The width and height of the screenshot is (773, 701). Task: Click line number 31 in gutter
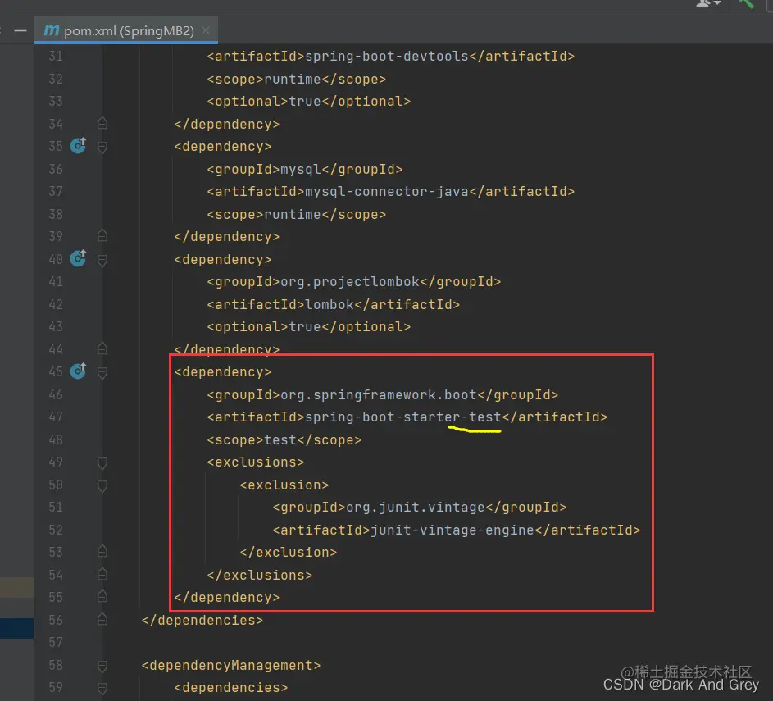click(56, 57)
